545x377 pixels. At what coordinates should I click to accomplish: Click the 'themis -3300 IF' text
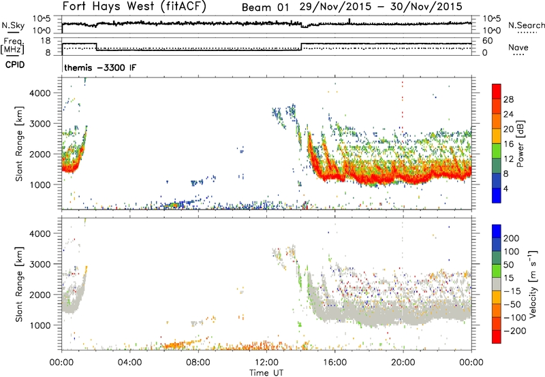[x=100, y=67]
